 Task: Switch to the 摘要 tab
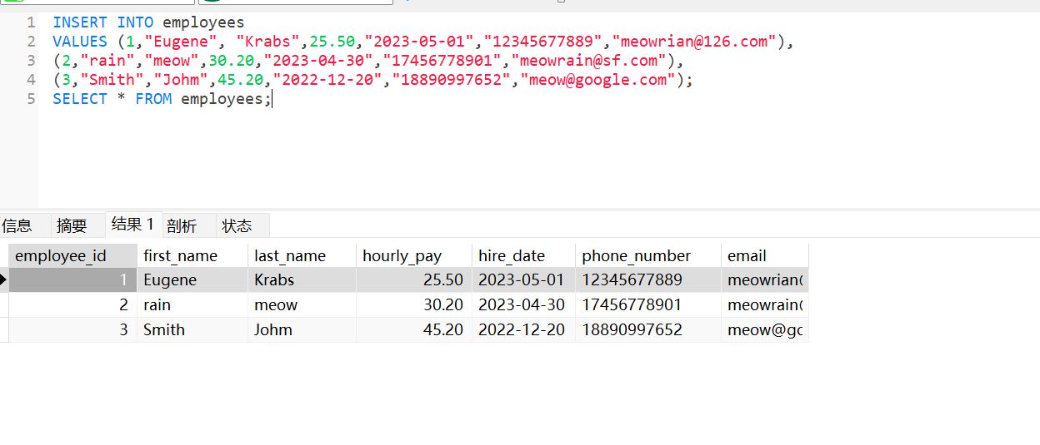pyautogui.click(x=72, y=225)
